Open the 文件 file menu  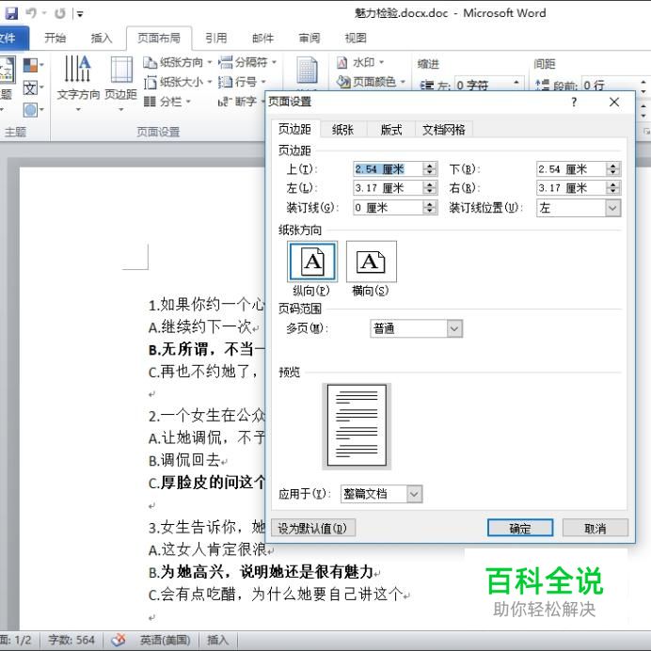(12, 39)
